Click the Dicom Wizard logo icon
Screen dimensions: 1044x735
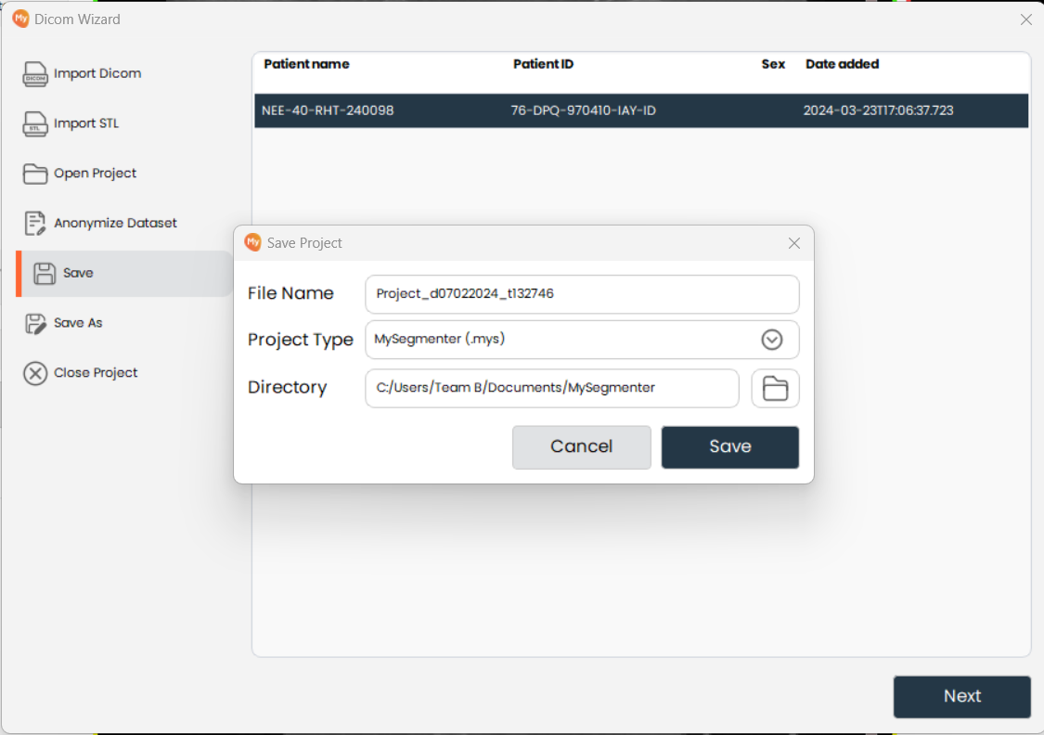coord(20,19)
